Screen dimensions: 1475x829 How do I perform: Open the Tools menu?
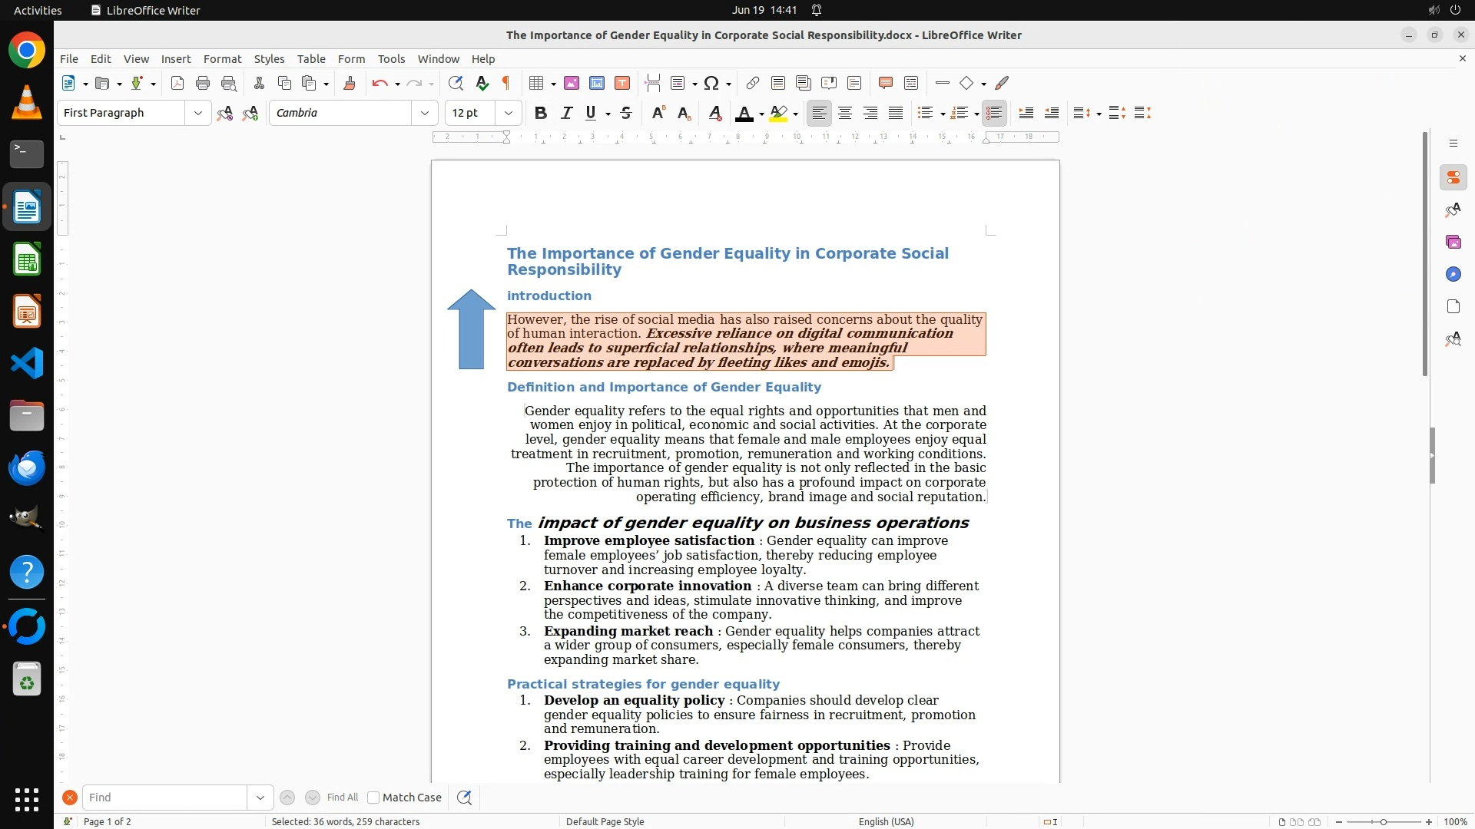(x=390, y=58)
